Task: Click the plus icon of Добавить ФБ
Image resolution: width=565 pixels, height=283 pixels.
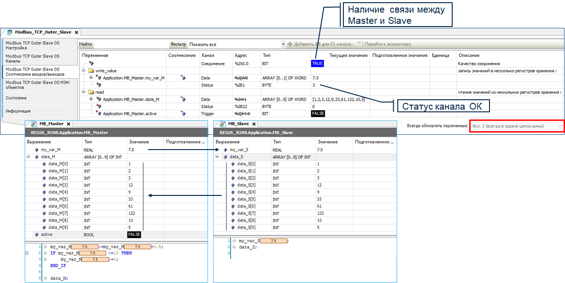Action: click(290, 44)
